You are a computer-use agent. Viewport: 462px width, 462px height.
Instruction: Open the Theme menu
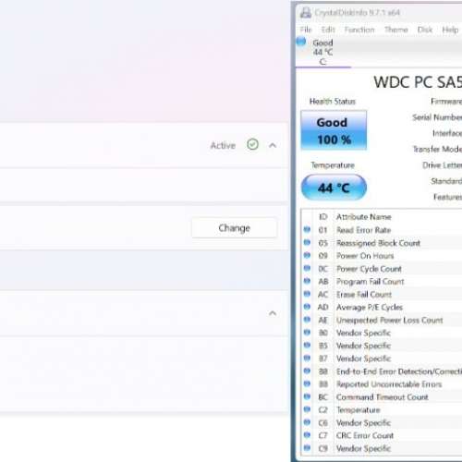(396, 30)
